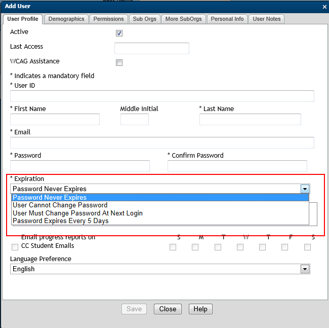Switch to the Demographics tab
Image resolution: width=329 pixels, height=328 pixels.
coord(66,19)
